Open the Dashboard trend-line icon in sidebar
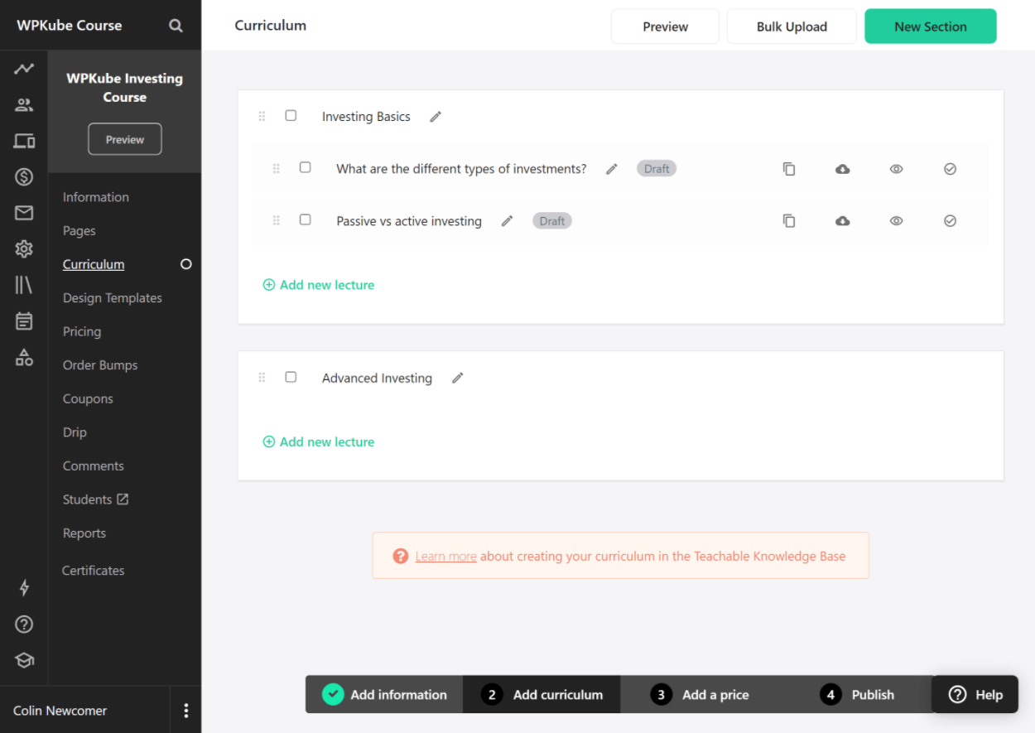 (24, 69)
